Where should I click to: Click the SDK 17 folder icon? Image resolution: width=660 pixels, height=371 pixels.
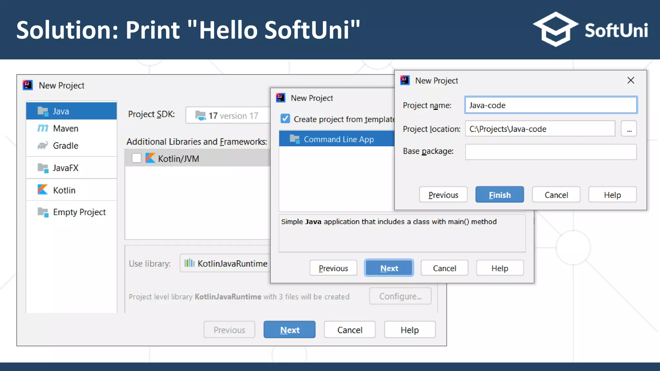tap(200, 115)
